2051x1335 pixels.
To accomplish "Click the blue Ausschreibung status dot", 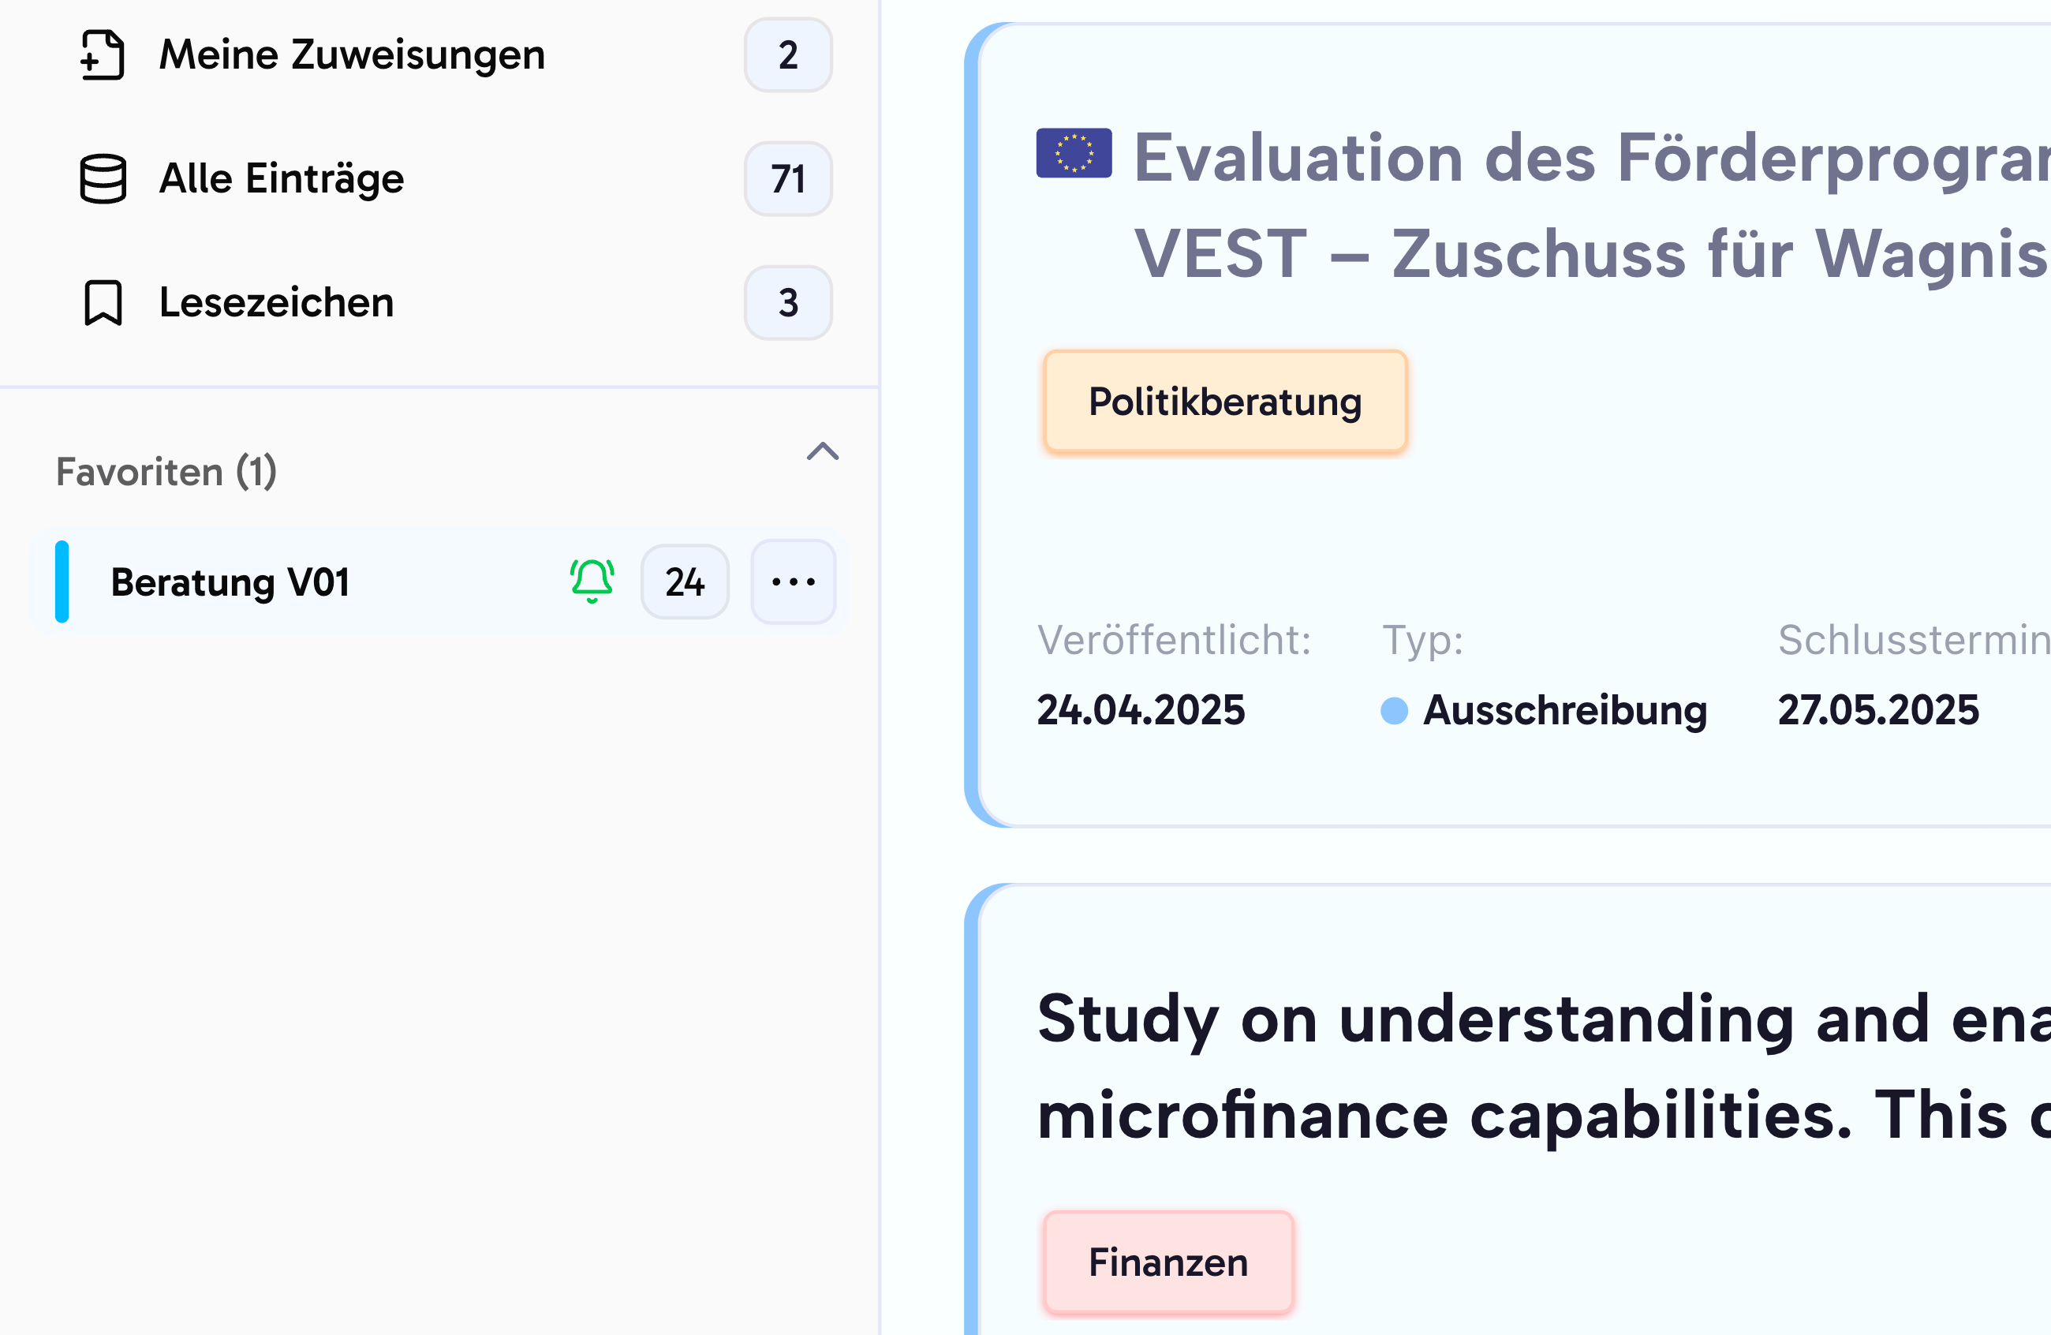I will (x=1393, y=710).
